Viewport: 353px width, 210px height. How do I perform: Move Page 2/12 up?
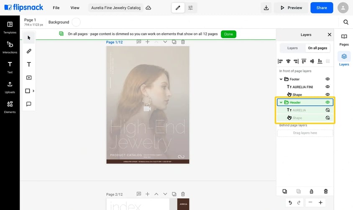(x=156, y=194)
